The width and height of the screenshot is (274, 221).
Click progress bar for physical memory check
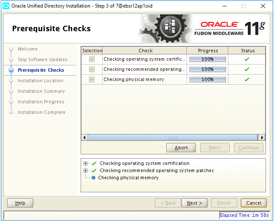click(207, 80)
